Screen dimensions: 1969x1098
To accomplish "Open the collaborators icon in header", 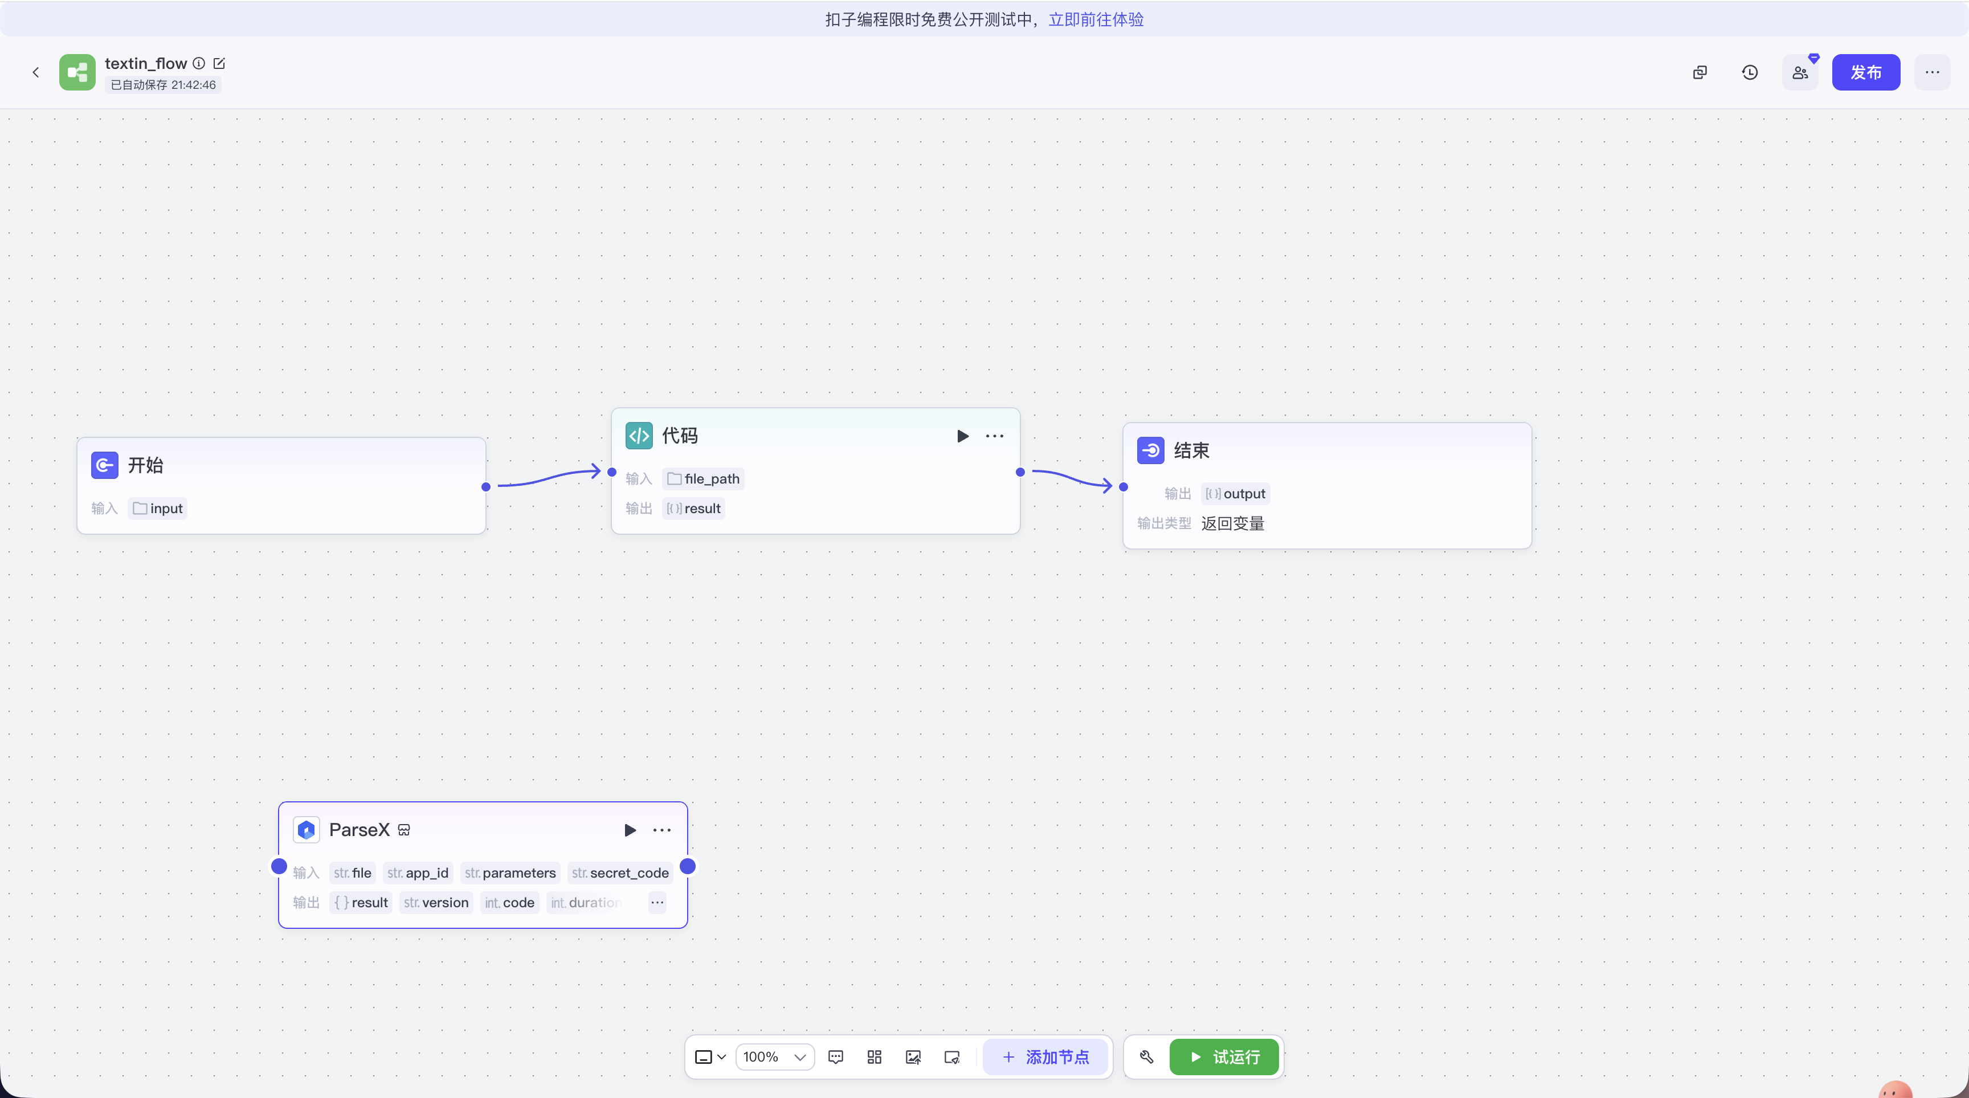I will point(1800,72).
